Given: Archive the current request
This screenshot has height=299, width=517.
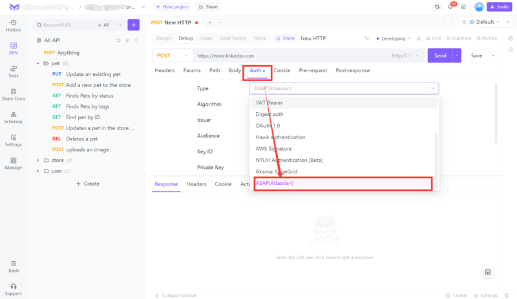Looking at the screenshot, I should [487, 38].
